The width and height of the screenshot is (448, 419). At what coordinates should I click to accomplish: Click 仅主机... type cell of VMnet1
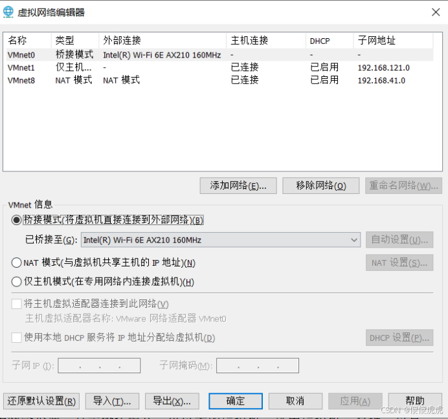[x=73, y=67]
